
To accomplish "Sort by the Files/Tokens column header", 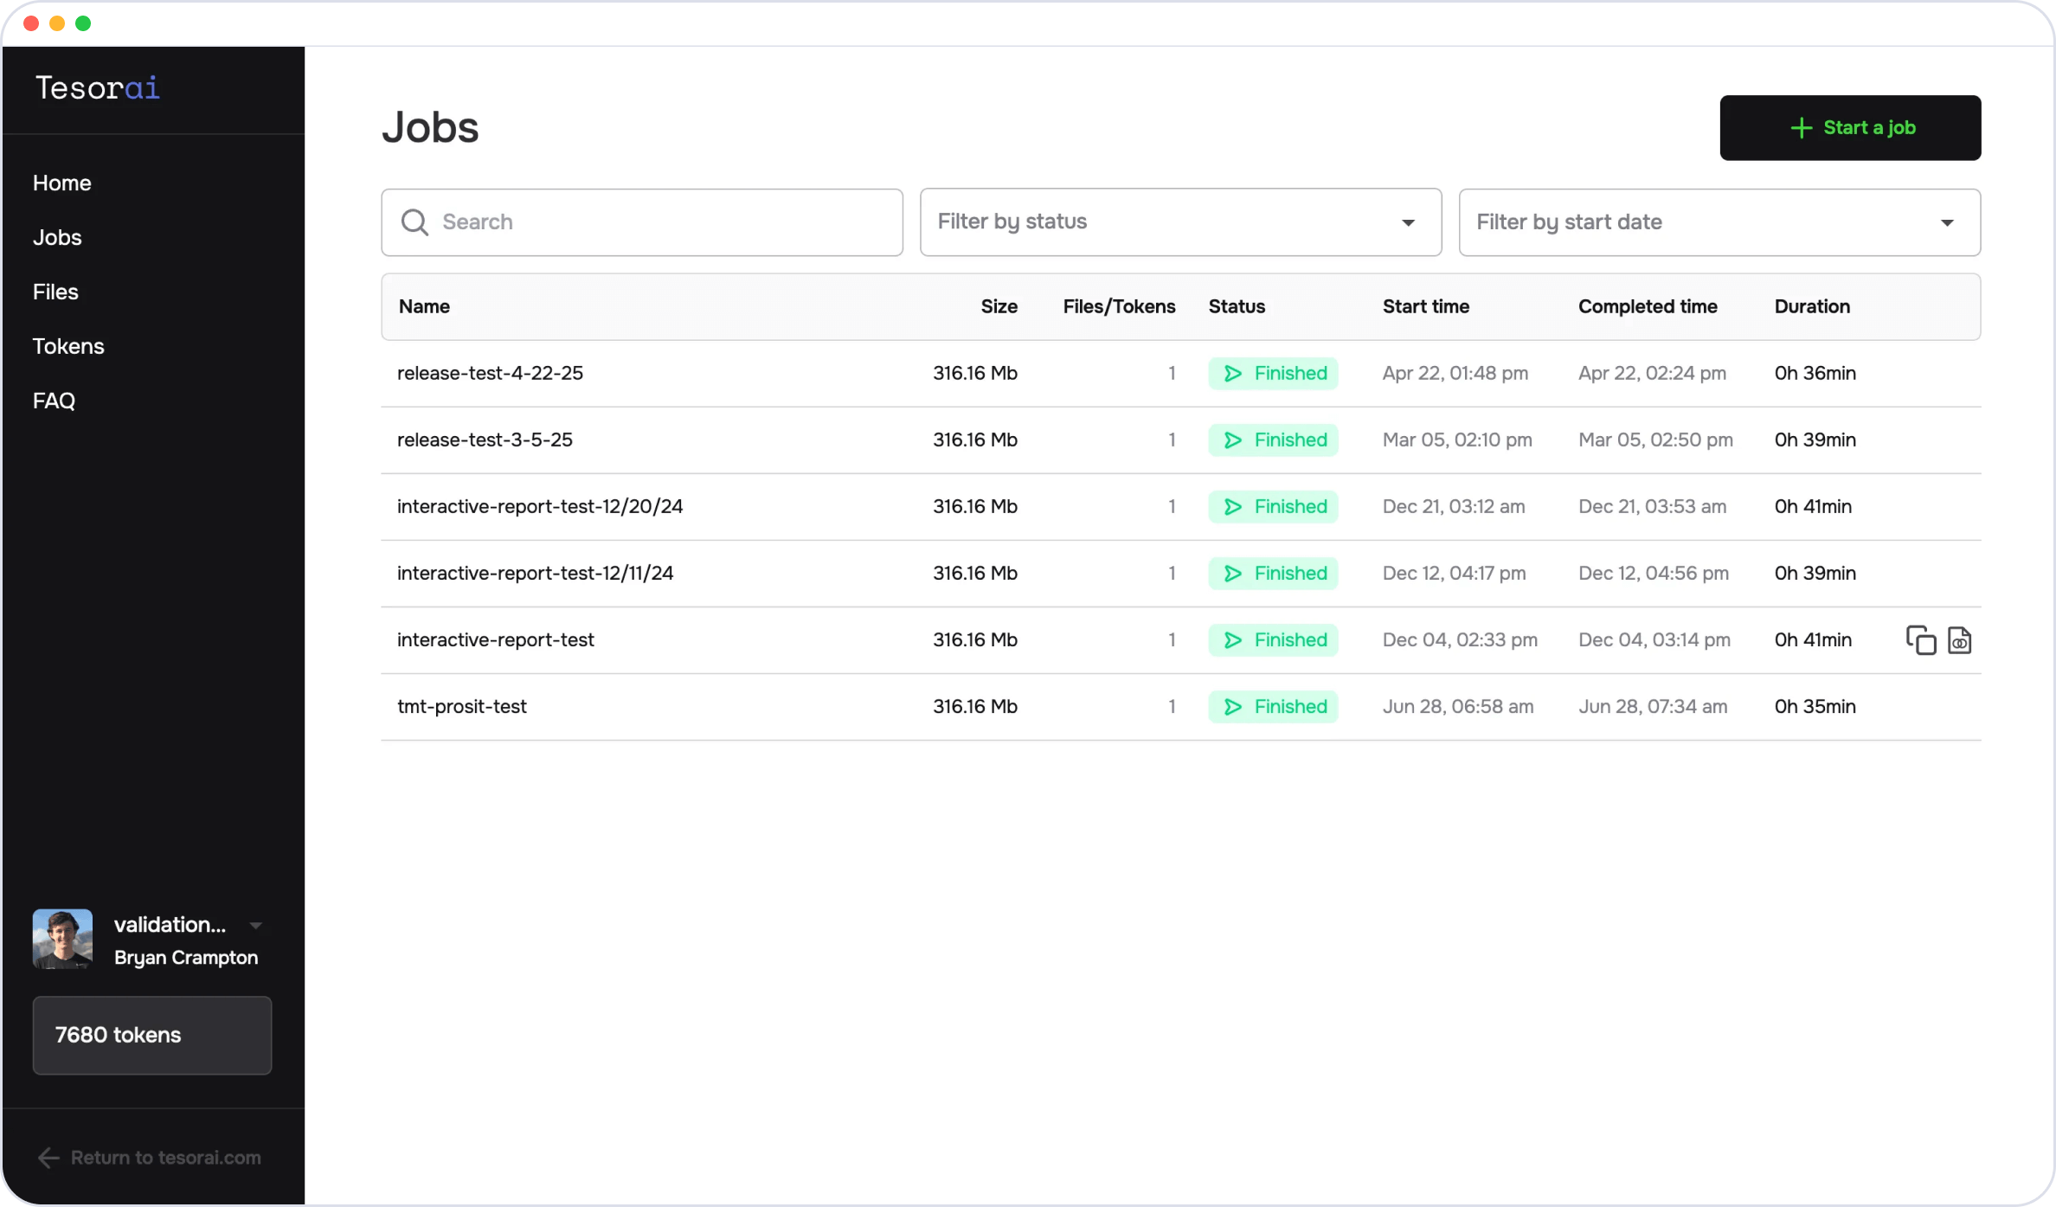I will pyautogui.click(x=1119, y=306).
